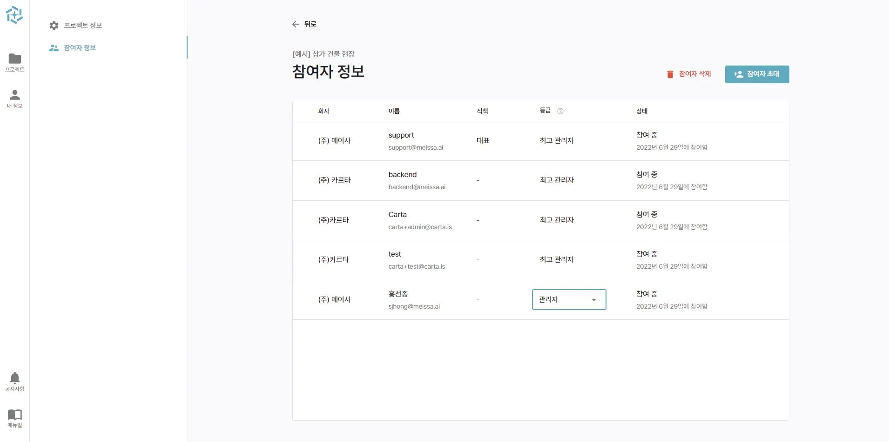Viewport: 889px width, 442px height.
Task: Click the gear icon beside 프로젝트 정보
Action: pyautogui.click(x=54, y=26)
